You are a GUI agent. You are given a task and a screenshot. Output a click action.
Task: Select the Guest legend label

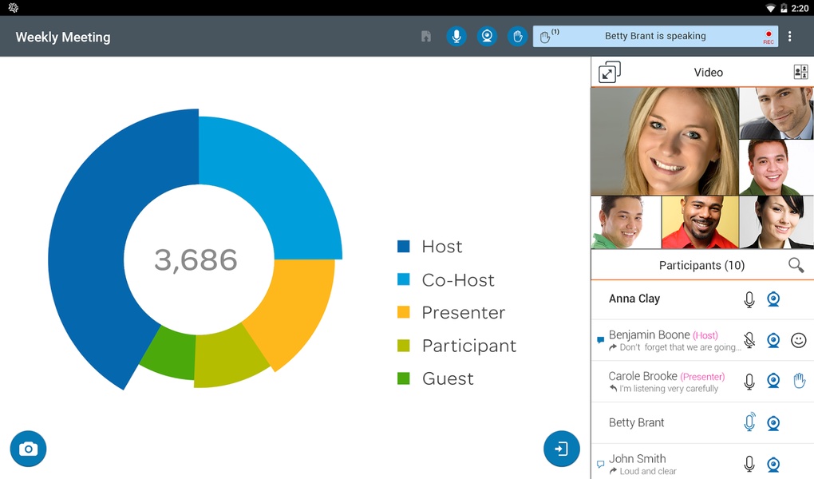click(x=448, y=378)
